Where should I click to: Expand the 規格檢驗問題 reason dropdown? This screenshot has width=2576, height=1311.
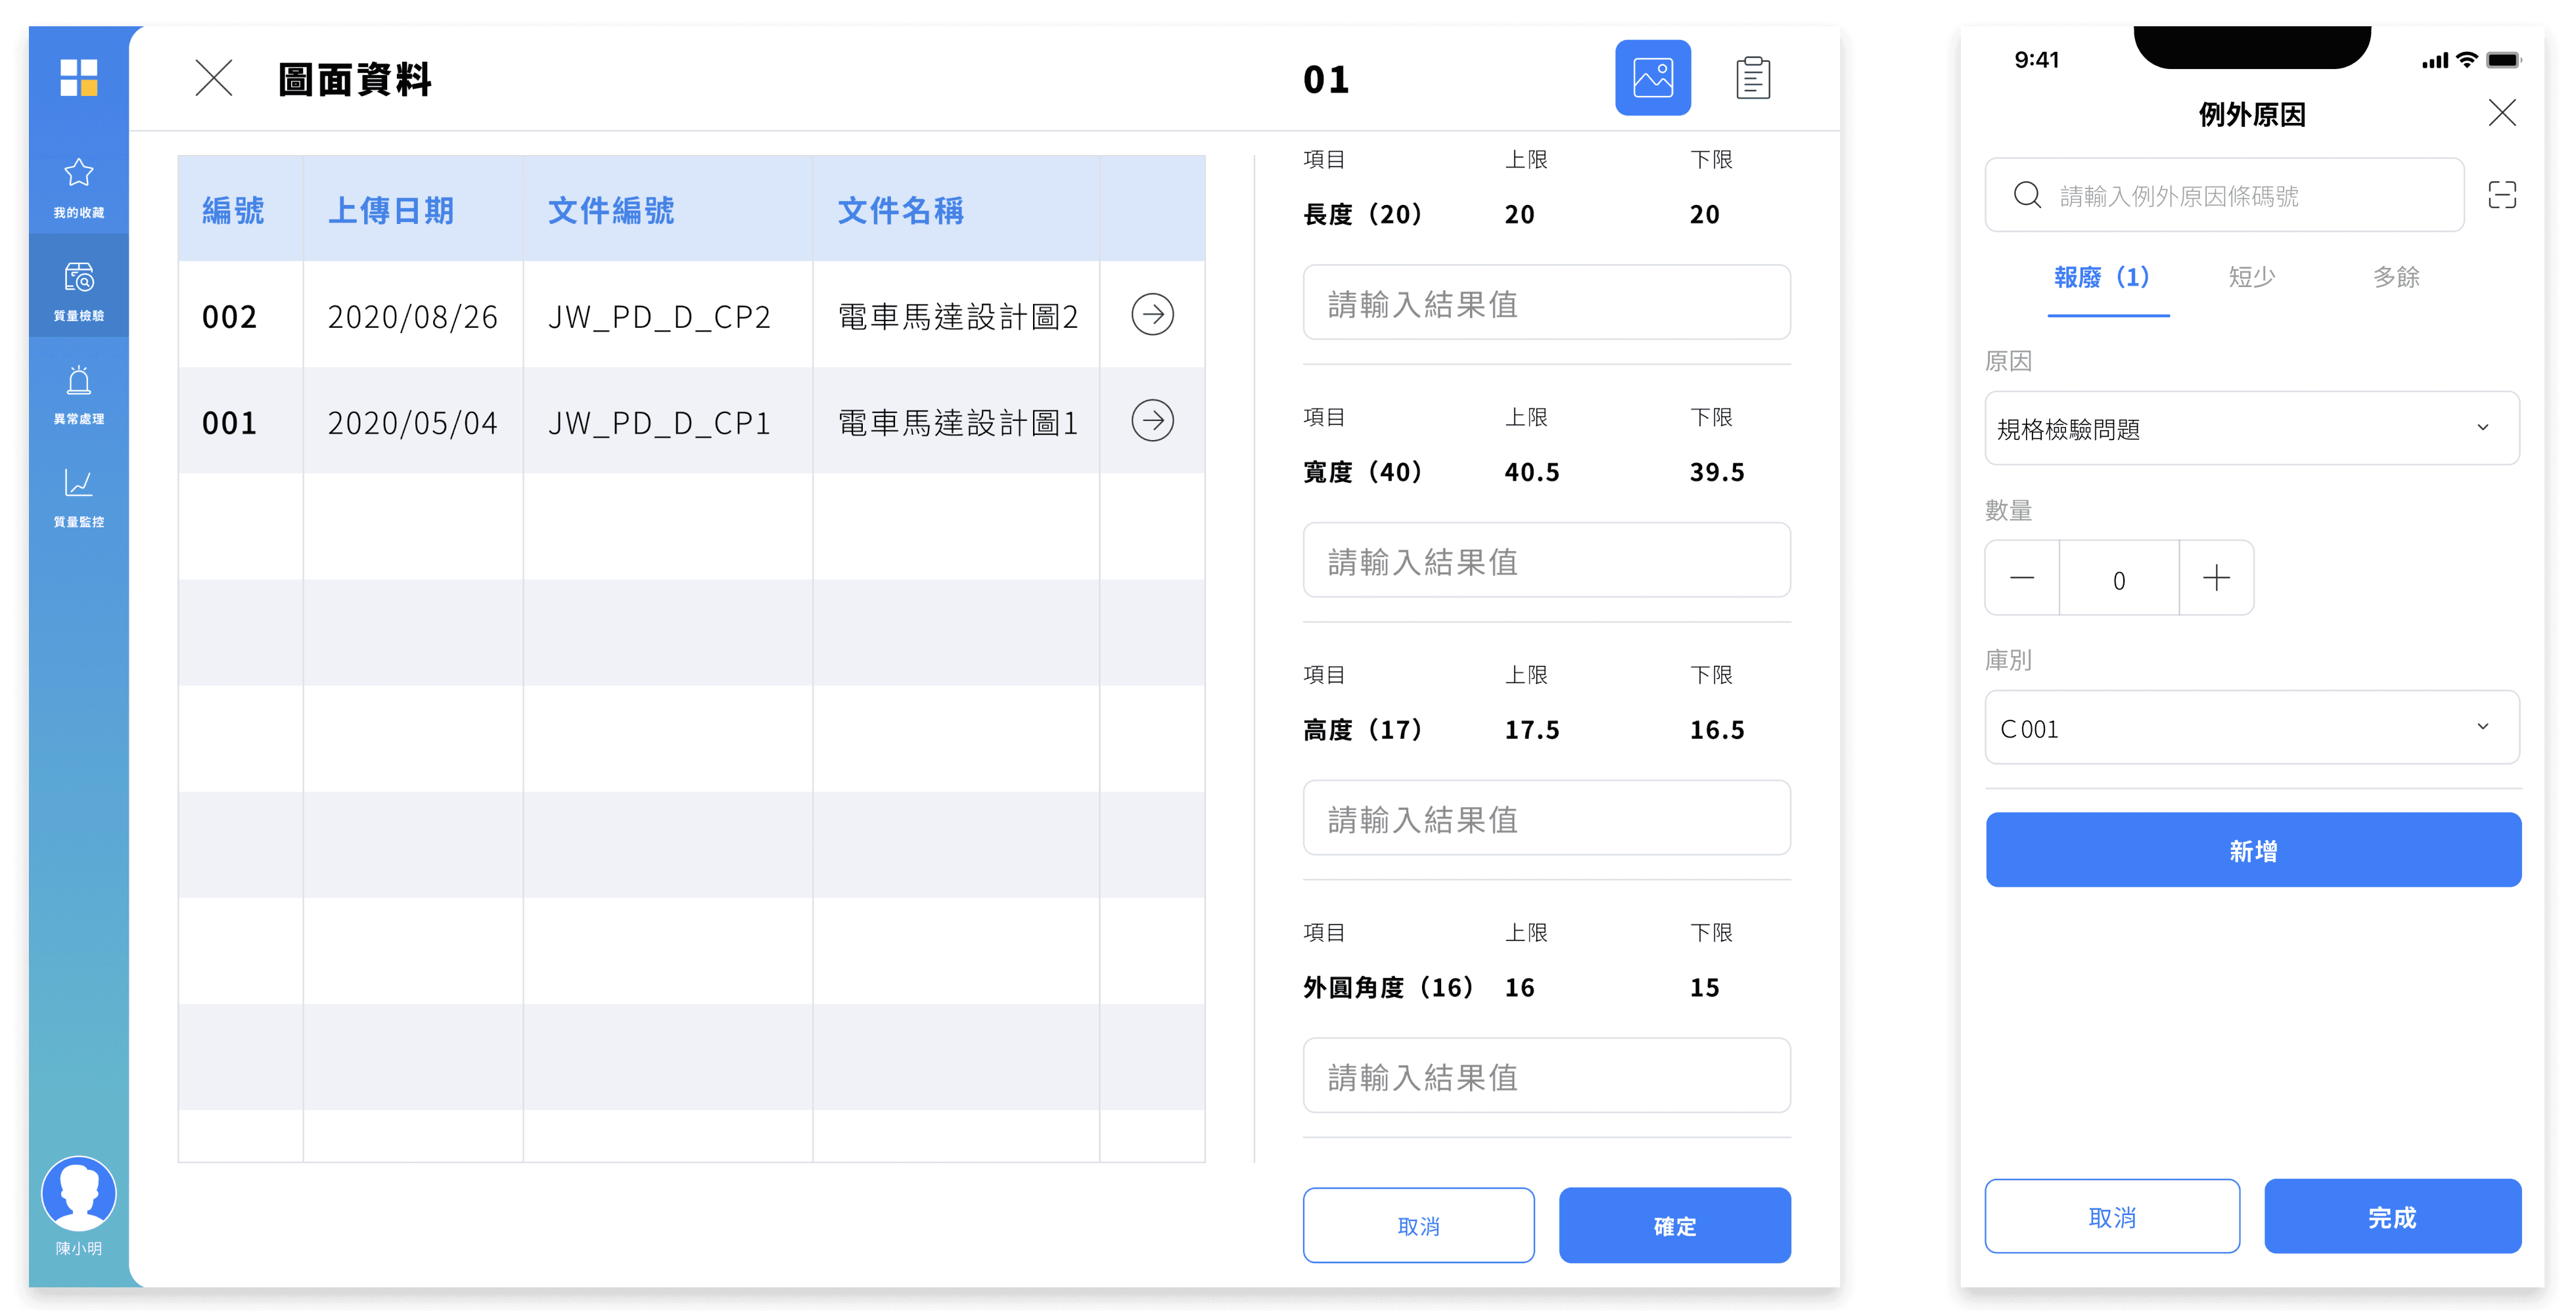tap(2251, 429)
